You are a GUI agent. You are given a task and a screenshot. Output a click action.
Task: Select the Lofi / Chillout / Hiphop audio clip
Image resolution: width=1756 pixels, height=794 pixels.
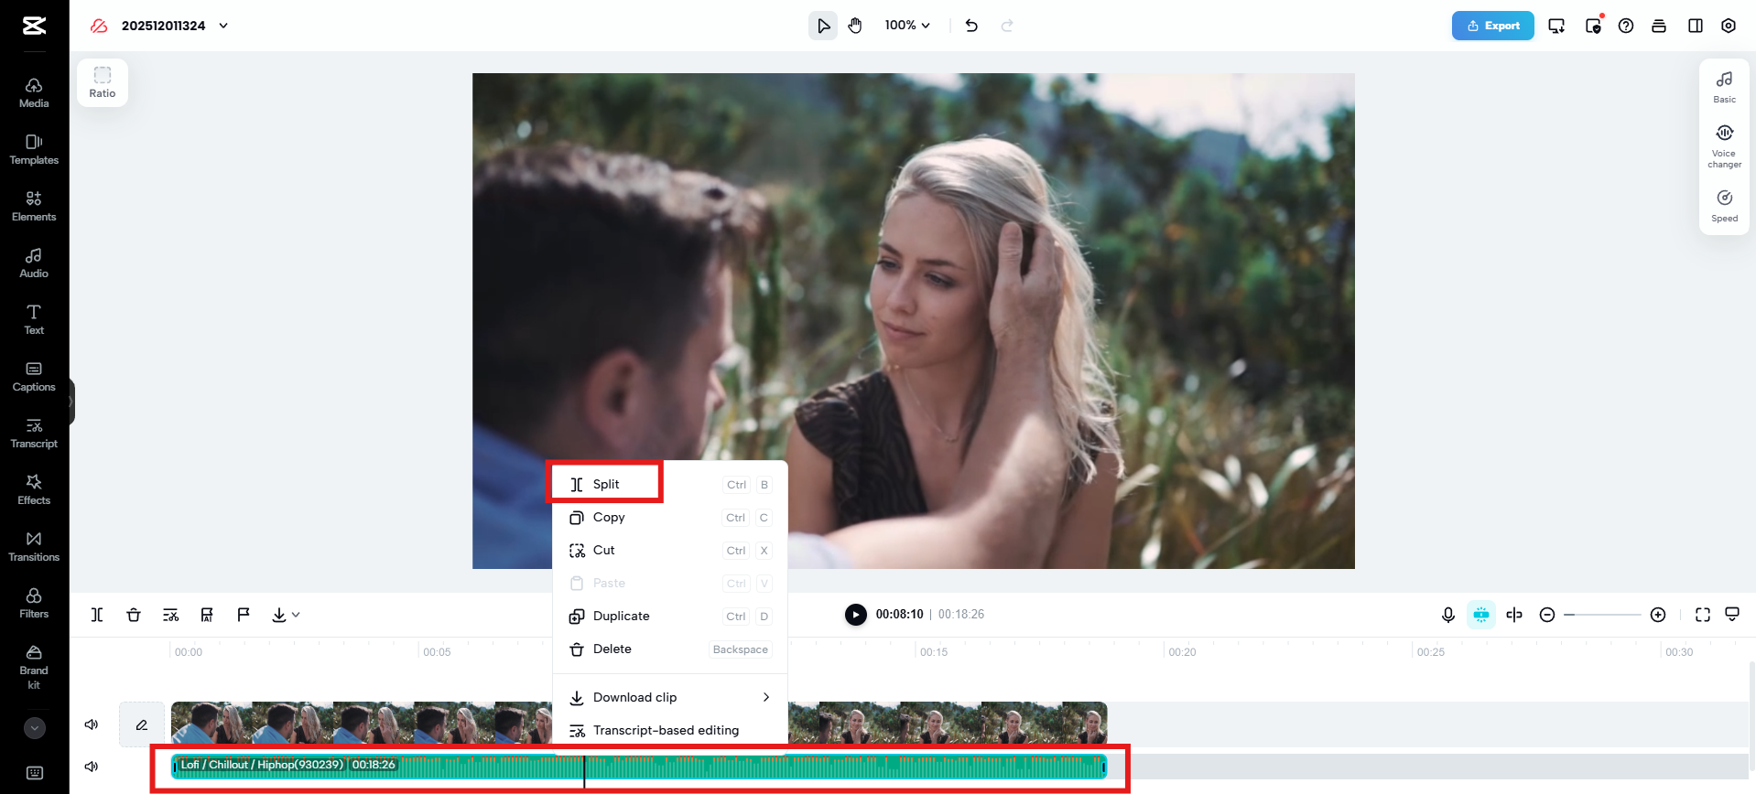(639, 767)
